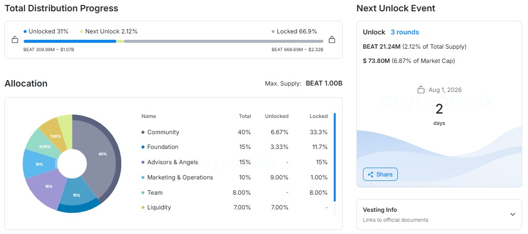The height and width of the screenshot is (234, 528).
Task: Click the blue Unlocked legend dot
Action: tap(25, 31)
